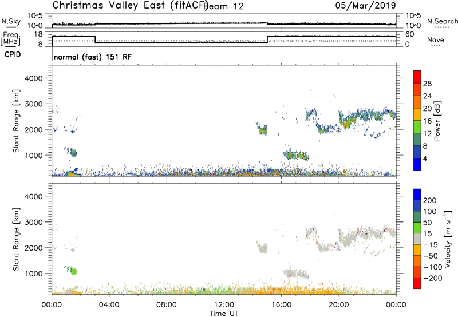Click the 'Beam 12' label

click(224, 6)
